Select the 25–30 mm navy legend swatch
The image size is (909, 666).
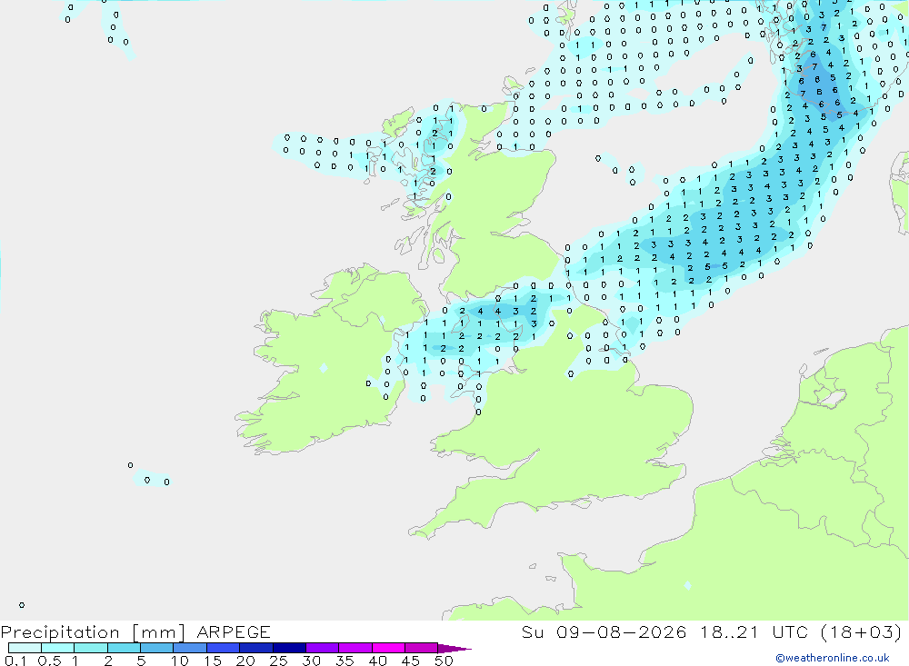click(x=289, y=648)
